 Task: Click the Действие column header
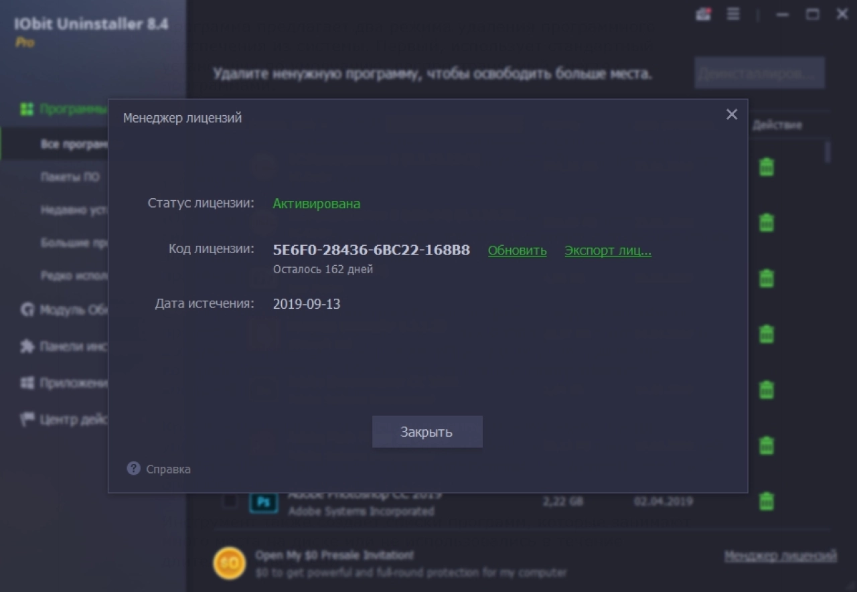pos(777,125)
